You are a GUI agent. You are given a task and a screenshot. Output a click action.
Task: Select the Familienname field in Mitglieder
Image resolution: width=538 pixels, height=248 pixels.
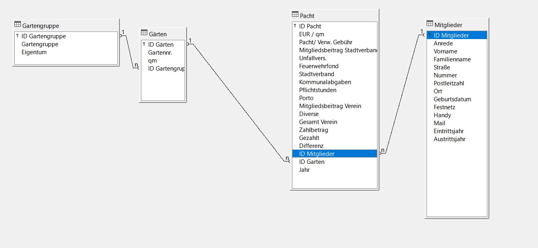click(x=452, y=59)
